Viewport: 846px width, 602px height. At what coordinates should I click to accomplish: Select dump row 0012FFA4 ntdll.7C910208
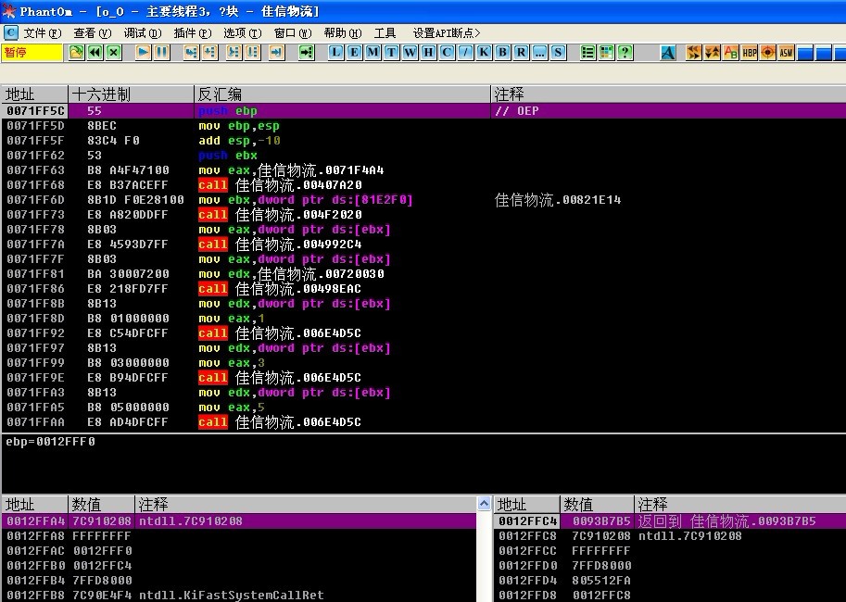click(239, 521)
